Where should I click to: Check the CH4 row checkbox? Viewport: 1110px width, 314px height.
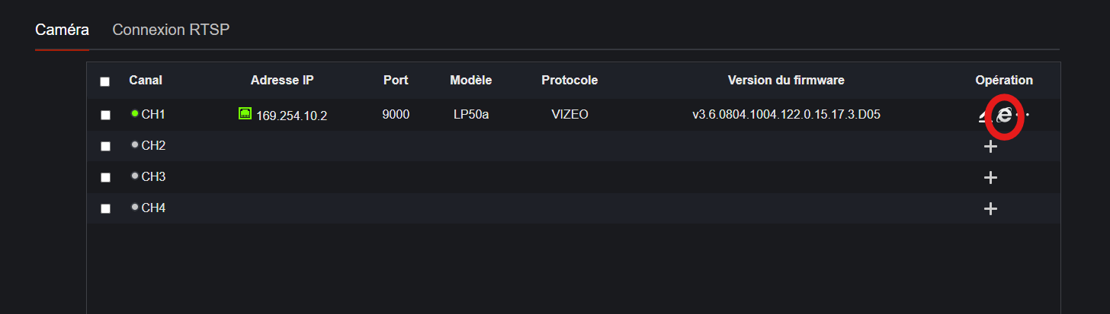[x=105, y=208]
